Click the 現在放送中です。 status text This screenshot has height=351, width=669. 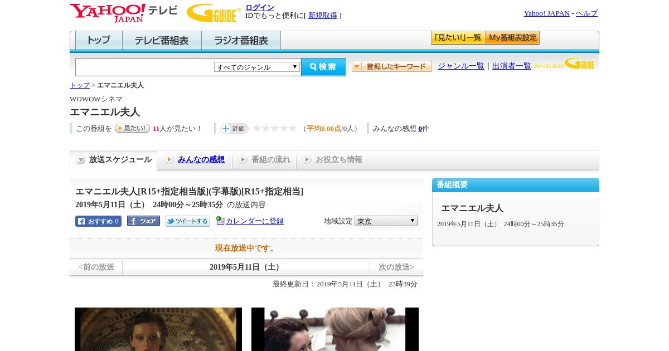coord(246,248)
